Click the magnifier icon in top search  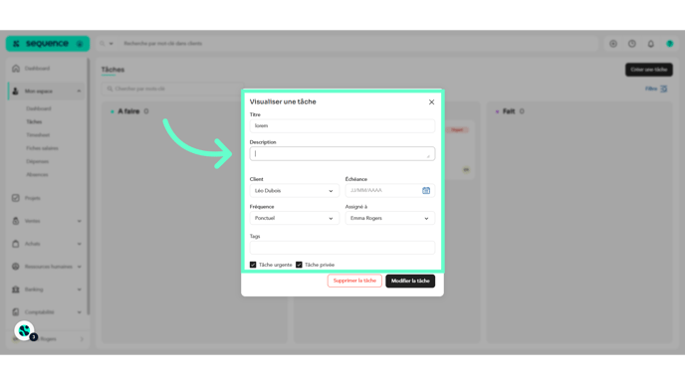pyautogui.click(x=103, y=44)
